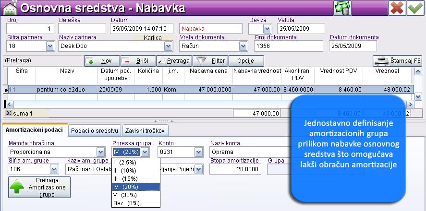Open the Opcije button
426x211 pixels.
(x=246, y=61)
